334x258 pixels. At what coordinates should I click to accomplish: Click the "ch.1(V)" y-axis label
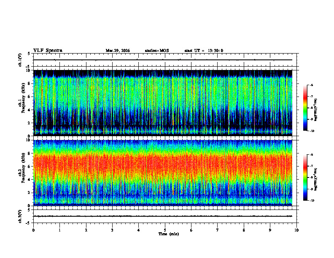[x=20, y=60]
